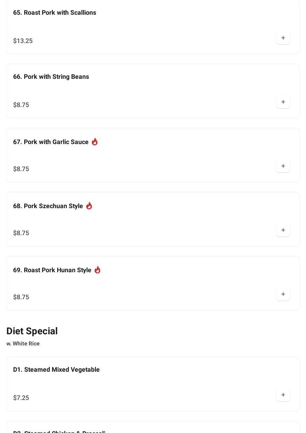Screen dimensions: 306x433
Task: Select the 67. Pork with Garlic Sauce title
Action: [x=50, y=142]
